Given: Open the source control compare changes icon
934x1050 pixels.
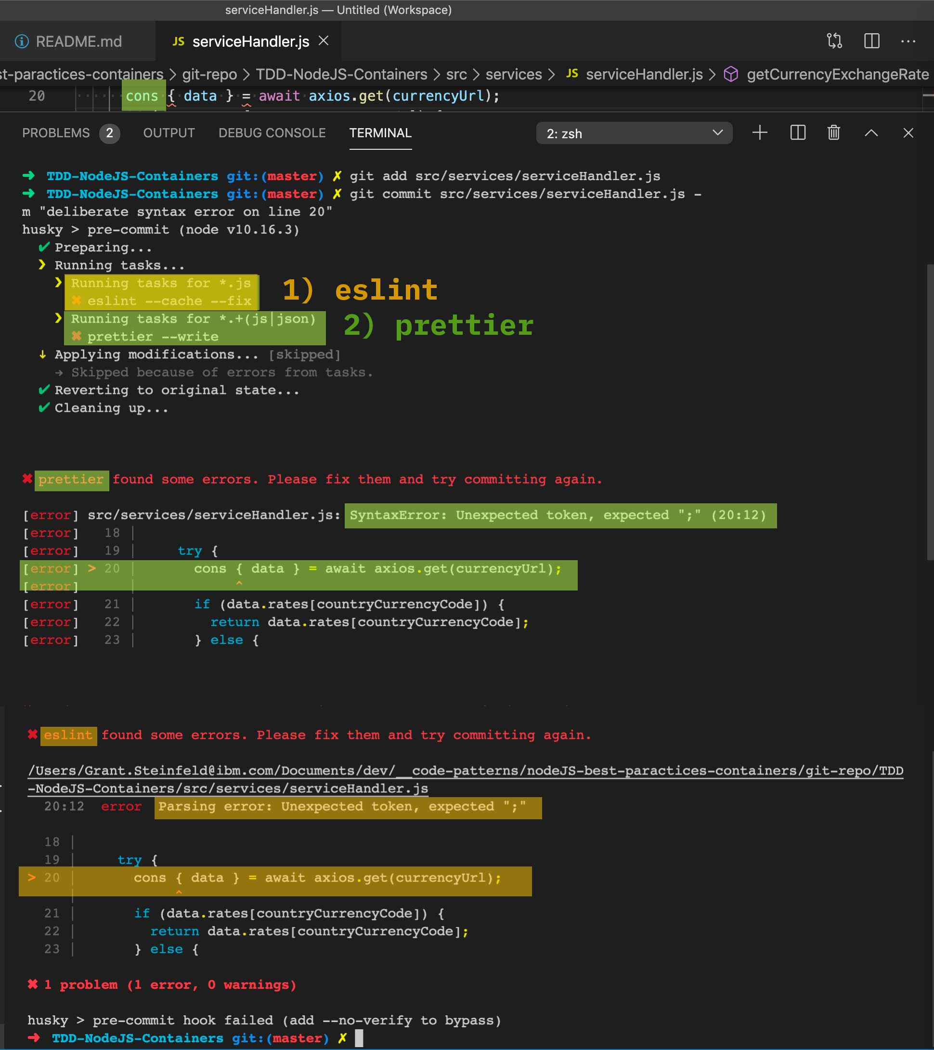Looking at the screenshot, I should (x=834, y=40).
